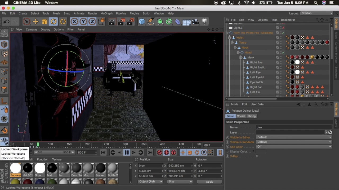Click the Undo arrow icon
339x190 pixels.
point(6,22)
